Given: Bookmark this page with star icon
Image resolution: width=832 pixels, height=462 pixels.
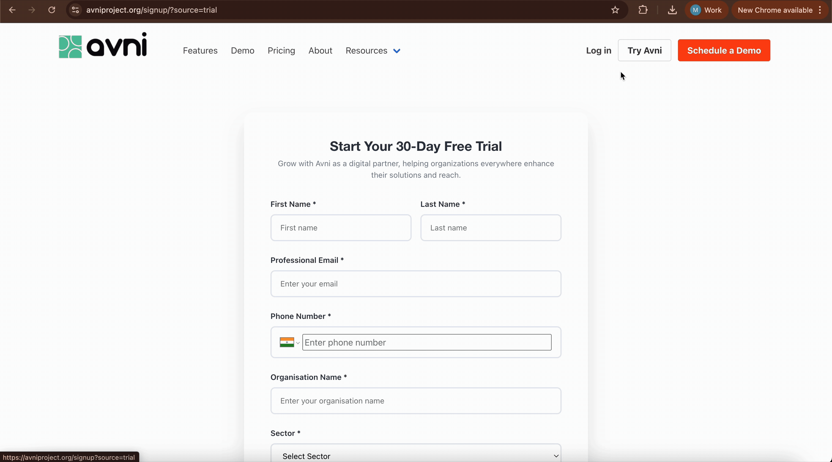Looking at the screenshot, I should [615, 10].
